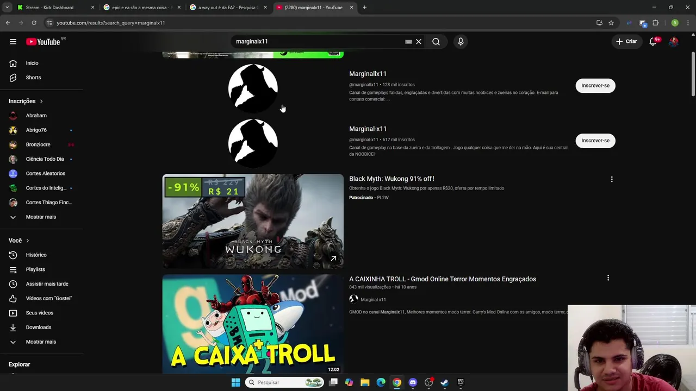Screen dimensions: 696x391
Task: Close the marginalx11 YouTube tab
Action: (x=351, y=8)
